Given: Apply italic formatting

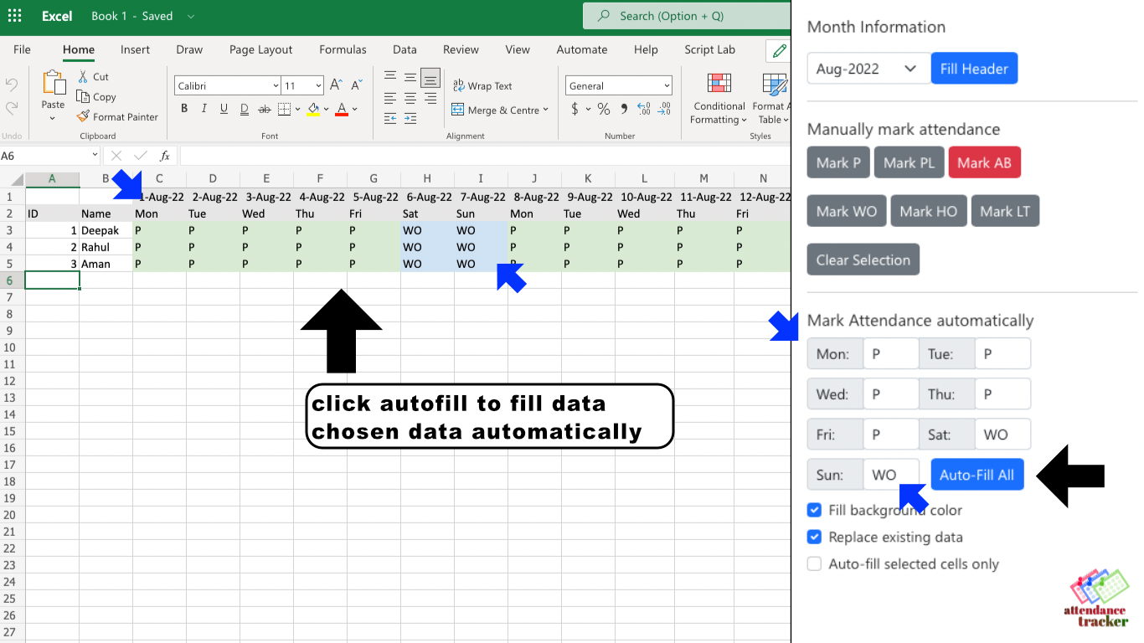Looking at the screenshot, I should pos(203,109).
